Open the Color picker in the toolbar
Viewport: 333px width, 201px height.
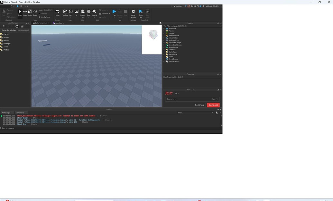coord(89,12)
